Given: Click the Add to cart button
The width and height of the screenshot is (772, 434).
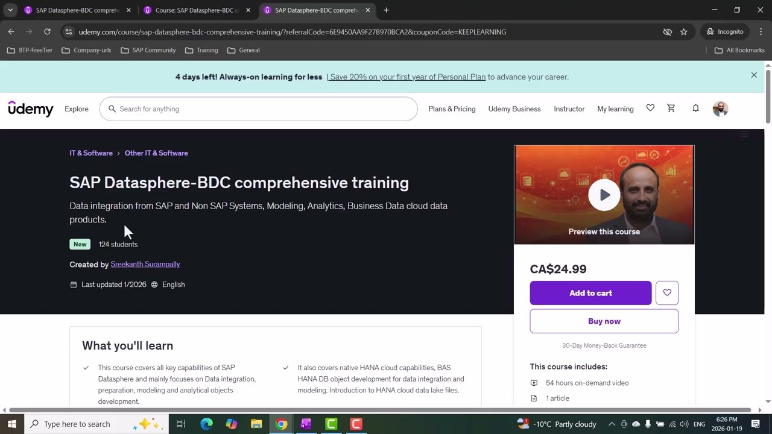Looking at the screenshot, I should coord(590,293).
